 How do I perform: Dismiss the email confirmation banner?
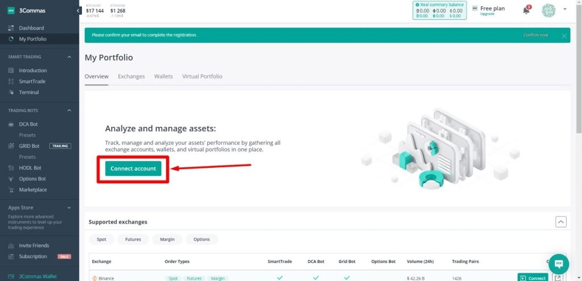564,35
